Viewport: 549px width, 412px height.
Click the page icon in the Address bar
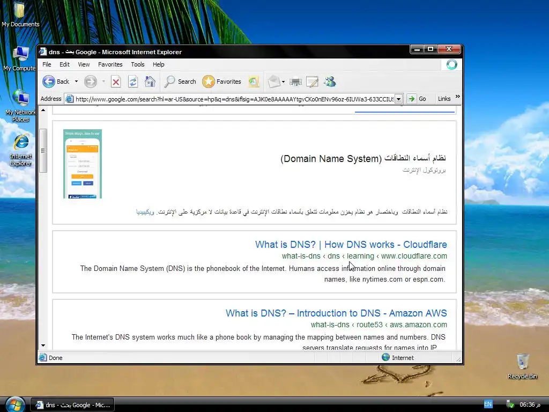(x=70, y=99)
